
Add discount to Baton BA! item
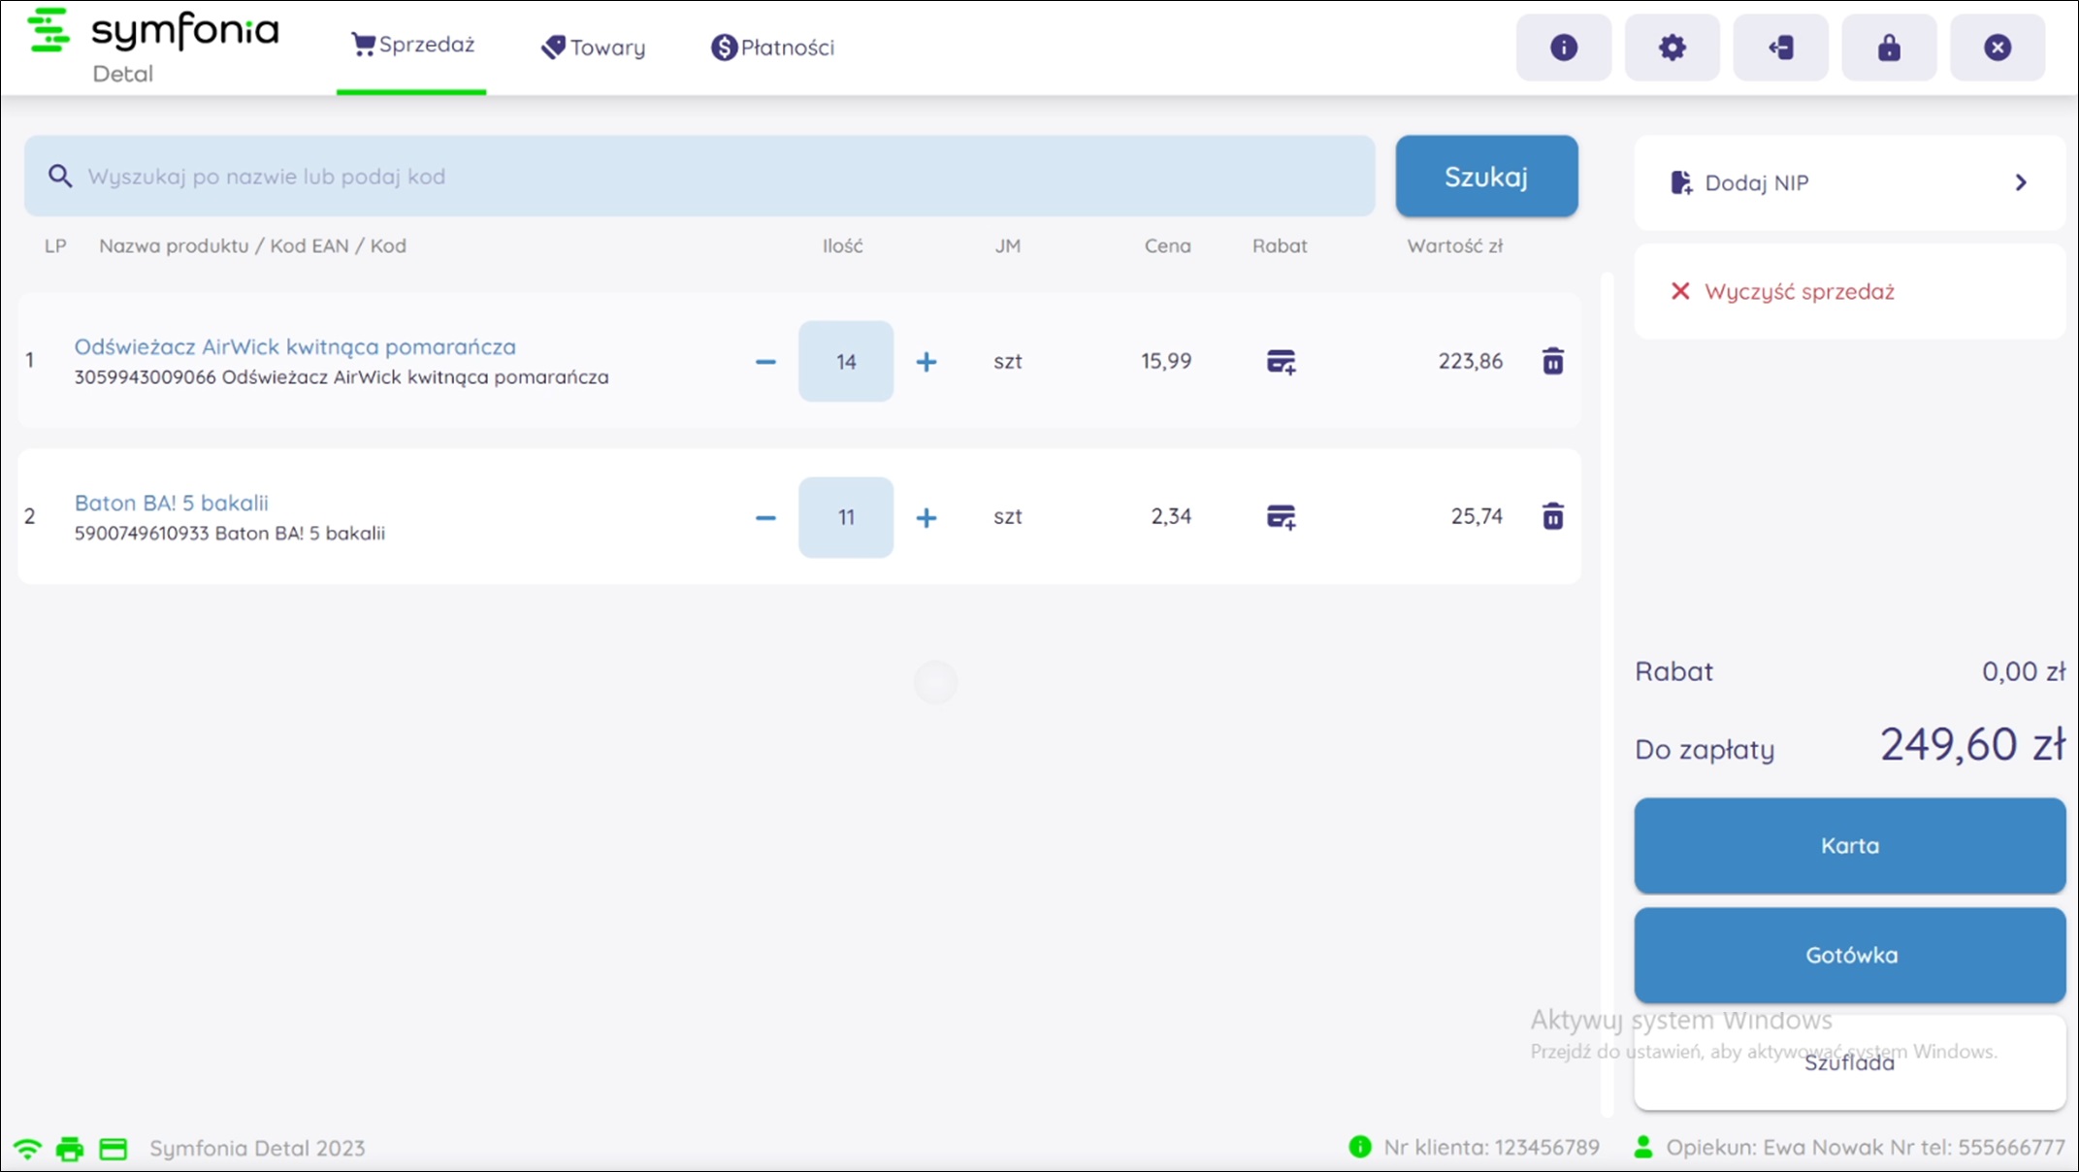pos(1281,517)
